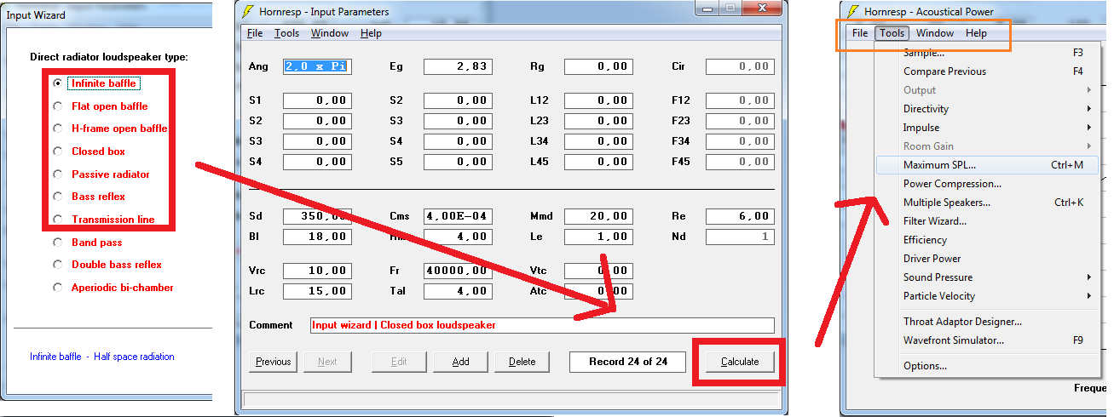
Task: Click the Comment text field
Action: pos(542,325)
